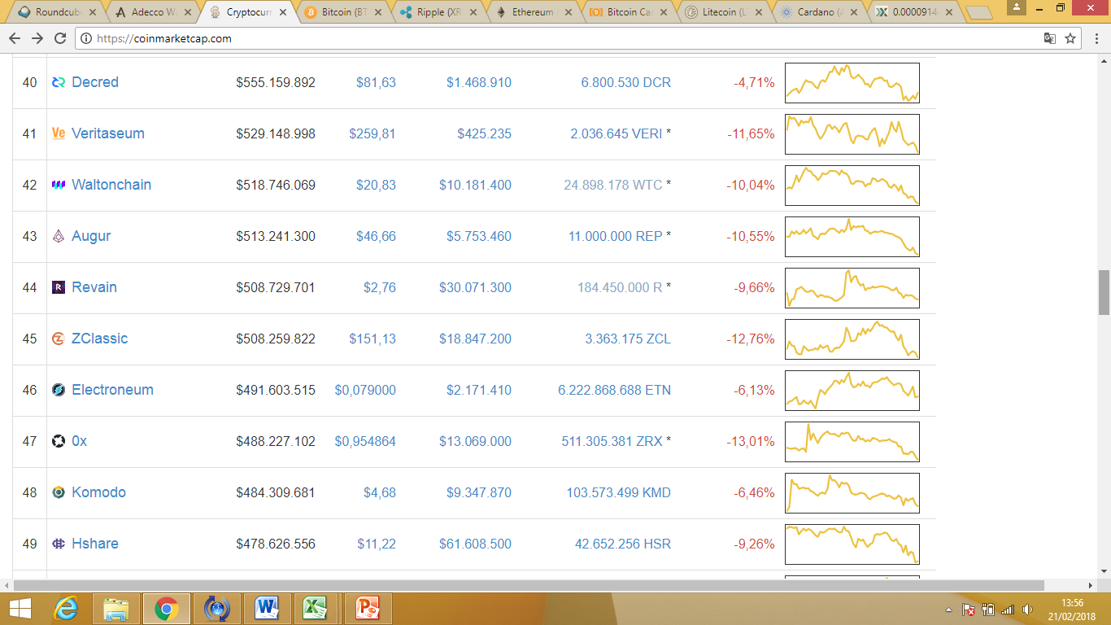The height and width of the screenshot is (625, 1111).
Task: Open a new browser tab
Action: 979,13
